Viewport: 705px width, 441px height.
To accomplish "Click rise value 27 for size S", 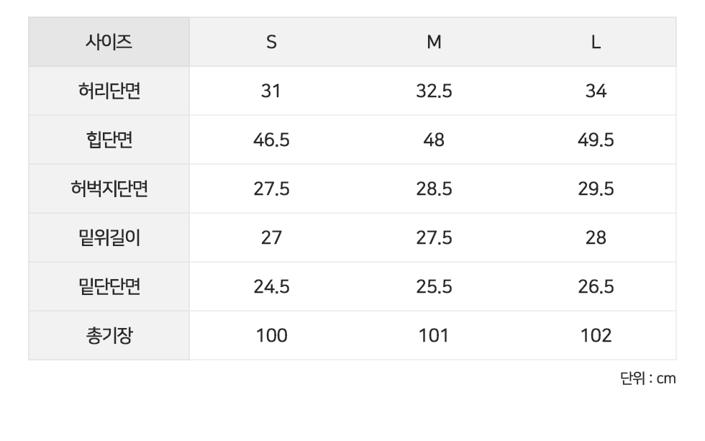I will coord(271,238).
